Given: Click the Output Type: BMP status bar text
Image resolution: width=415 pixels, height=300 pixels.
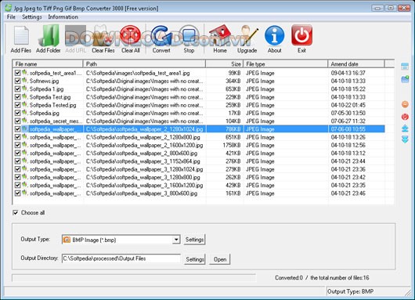Looking at the screenshot, I should pos(351,291).
